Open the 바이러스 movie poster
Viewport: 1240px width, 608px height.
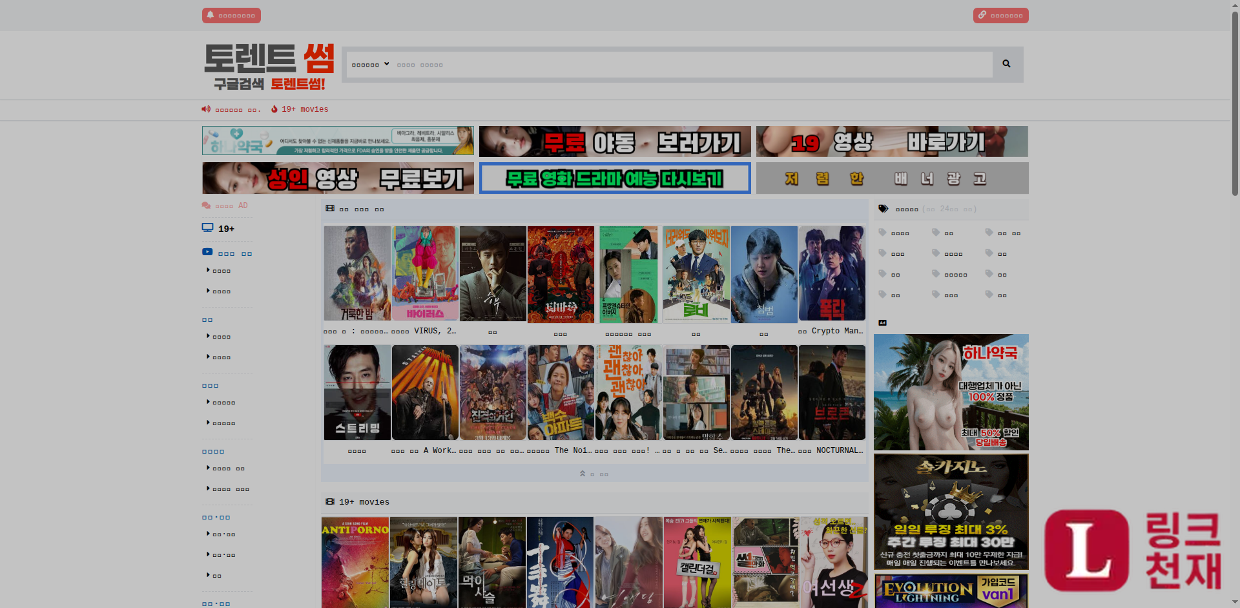pos(425,273)
